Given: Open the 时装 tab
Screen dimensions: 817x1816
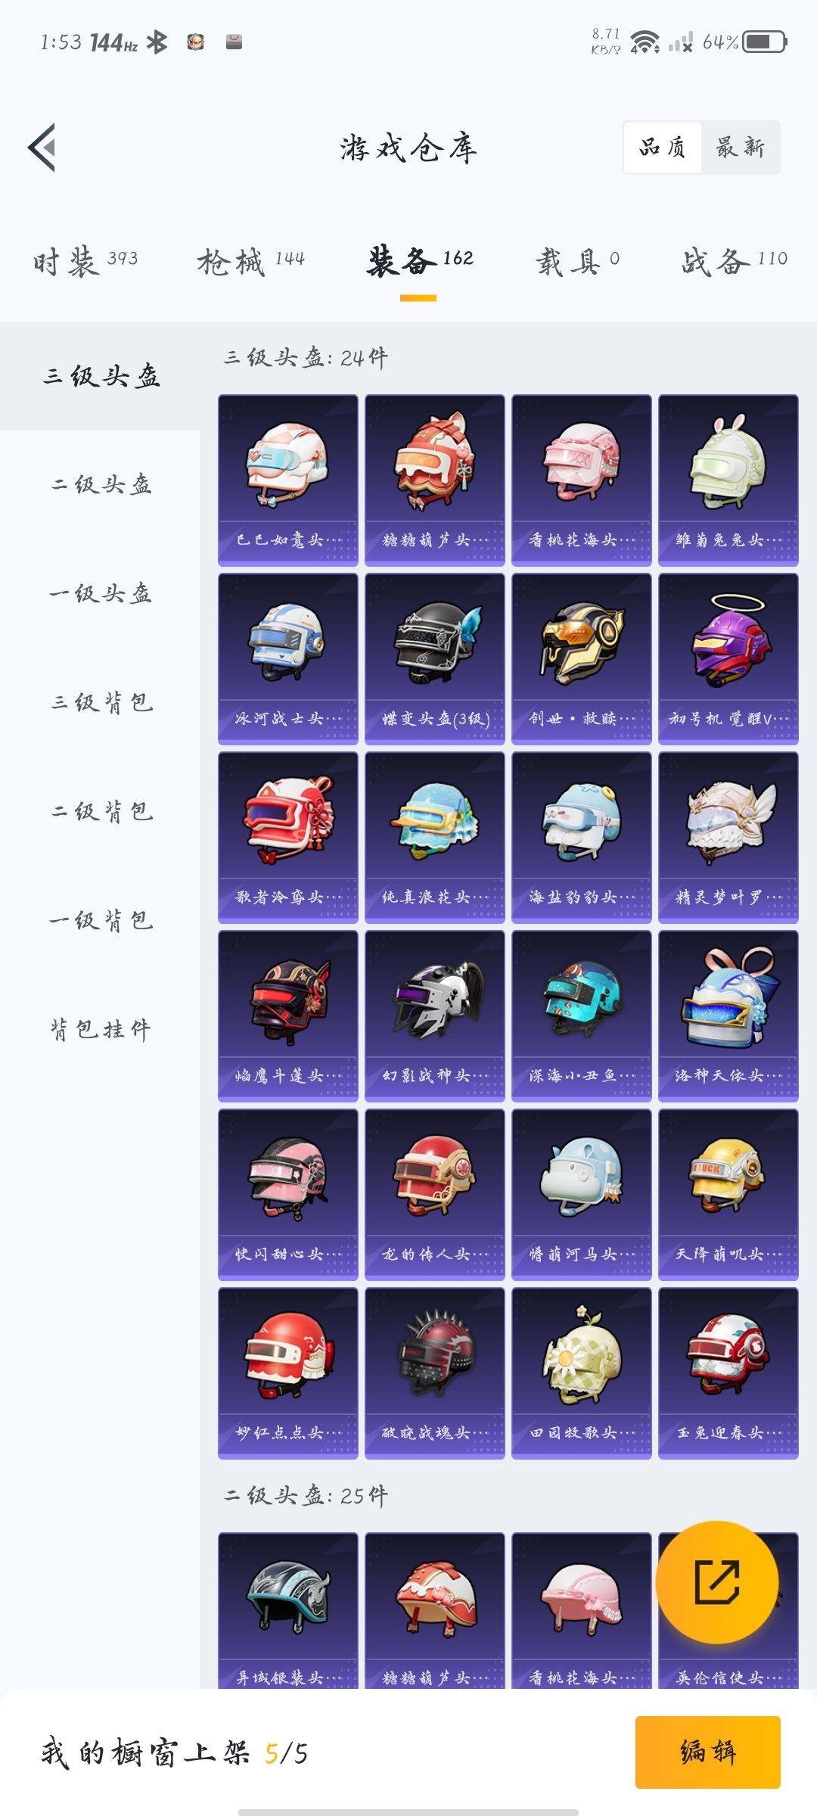Looking at the screenshot, I should coord(85,262).
